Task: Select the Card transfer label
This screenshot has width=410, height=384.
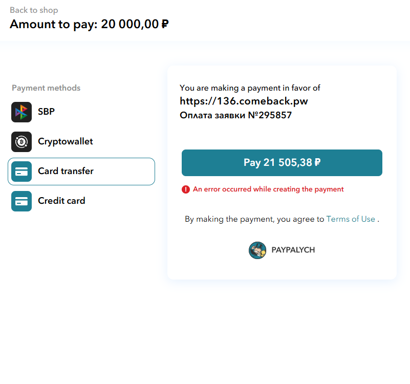Action: (66, 171)
